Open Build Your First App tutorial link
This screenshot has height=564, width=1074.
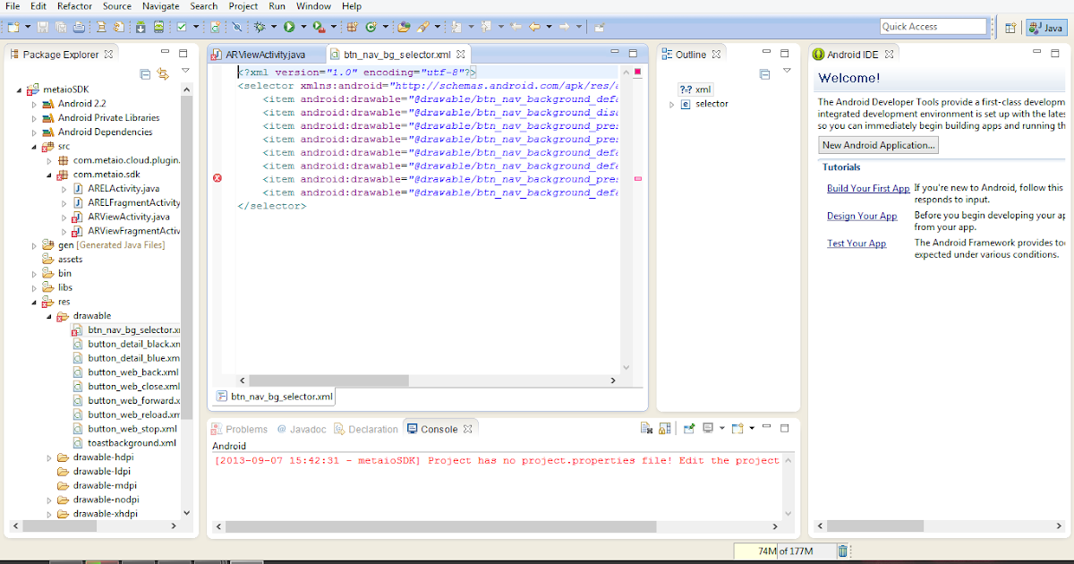[x=868, y=188]
